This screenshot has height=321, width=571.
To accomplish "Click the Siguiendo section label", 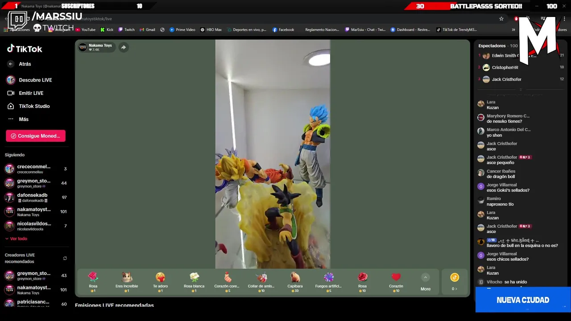I will [15, 155].
